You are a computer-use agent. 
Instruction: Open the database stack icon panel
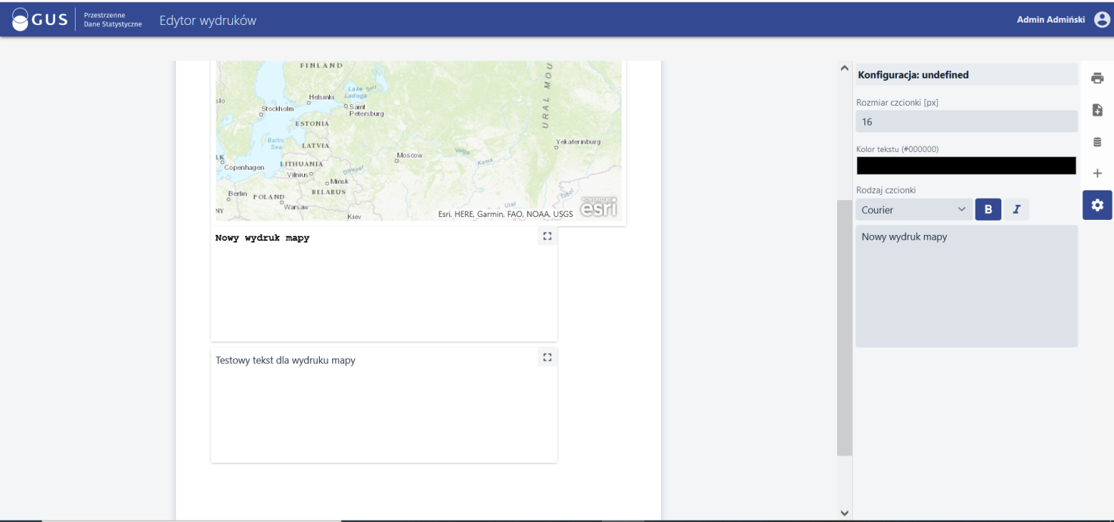point(1097,142)
